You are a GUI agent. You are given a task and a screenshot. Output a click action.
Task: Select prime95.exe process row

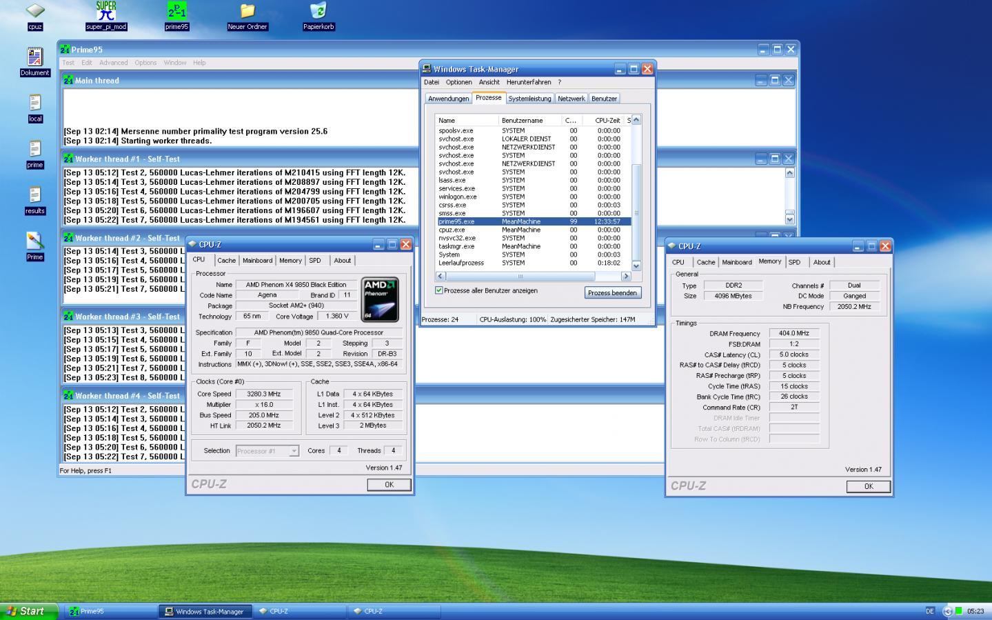point(533,221)
